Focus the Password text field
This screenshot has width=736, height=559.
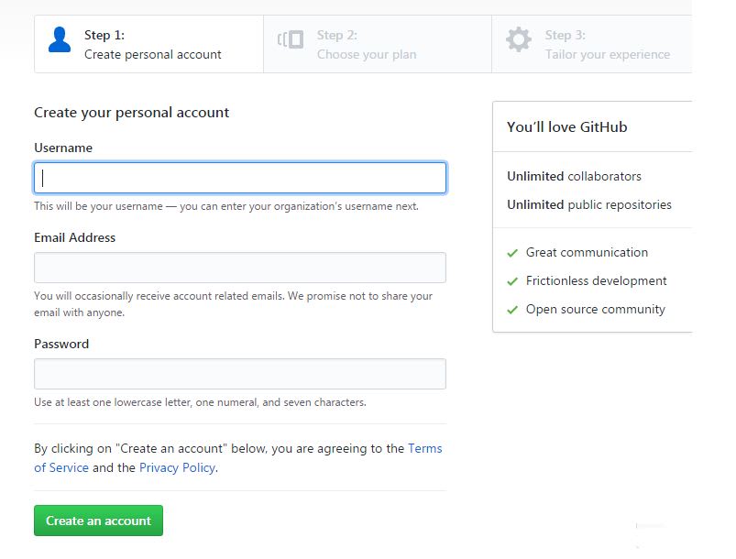tap(240, 374)
